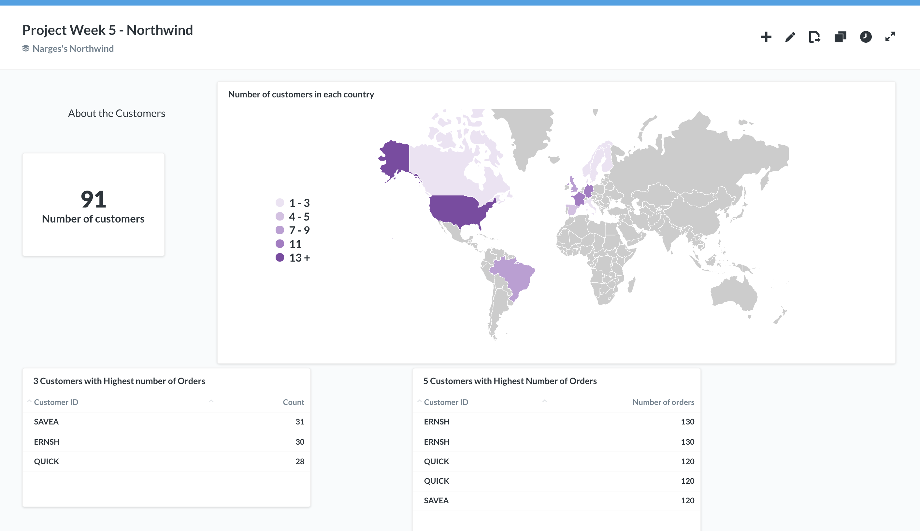
Task: Open the revision history clock icon
Action: [866, 37]
